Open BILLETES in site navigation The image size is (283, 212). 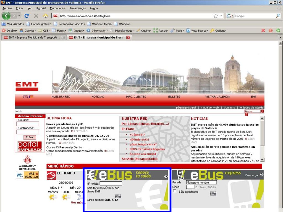174,97
